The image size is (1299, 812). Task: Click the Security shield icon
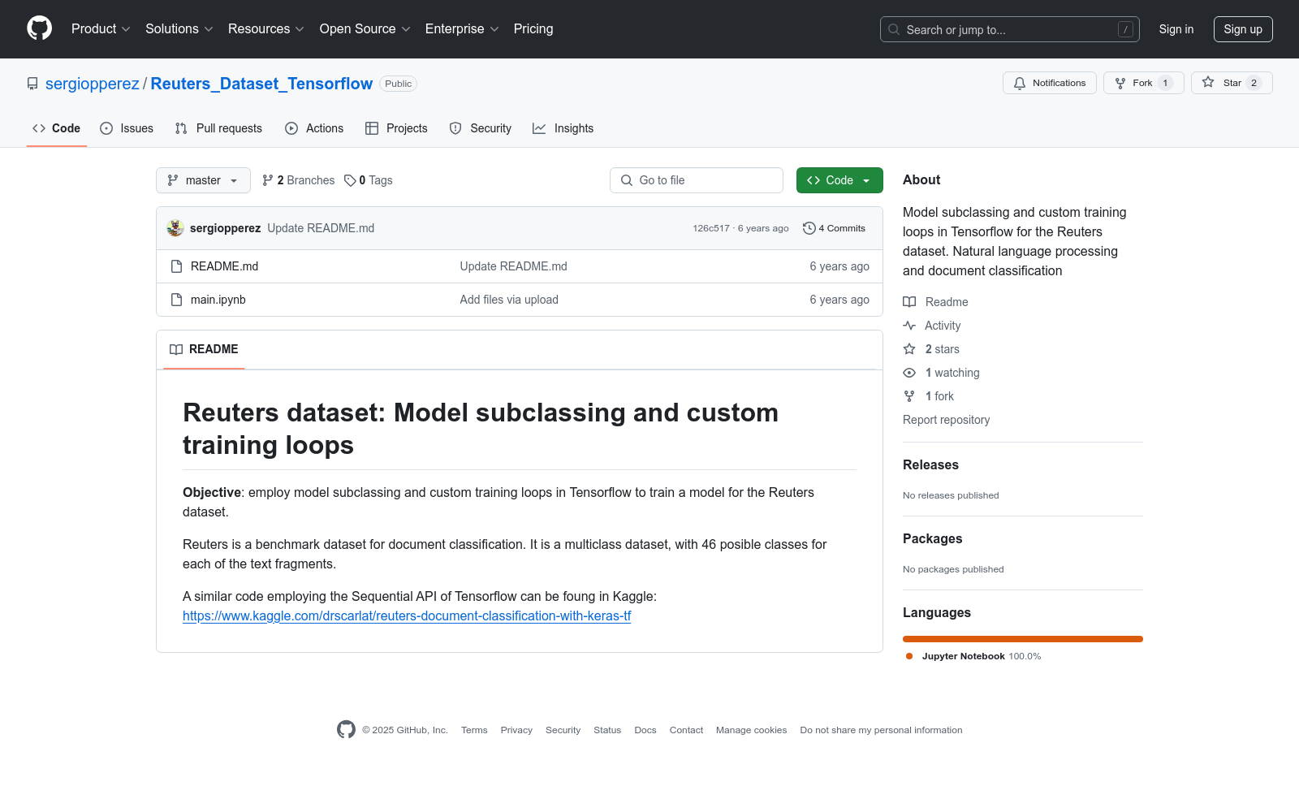455,128
